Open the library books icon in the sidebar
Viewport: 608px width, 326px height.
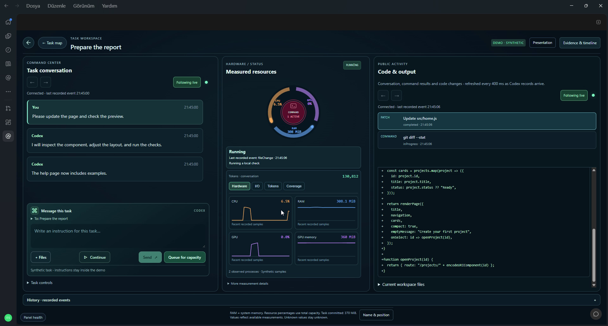(8, 64)
